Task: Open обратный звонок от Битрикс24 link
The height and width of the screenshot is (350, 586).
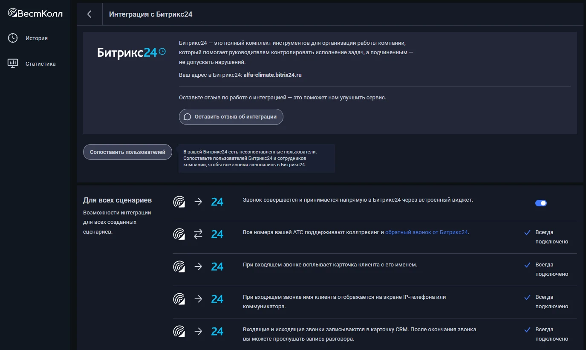Action: pos(427,232)
